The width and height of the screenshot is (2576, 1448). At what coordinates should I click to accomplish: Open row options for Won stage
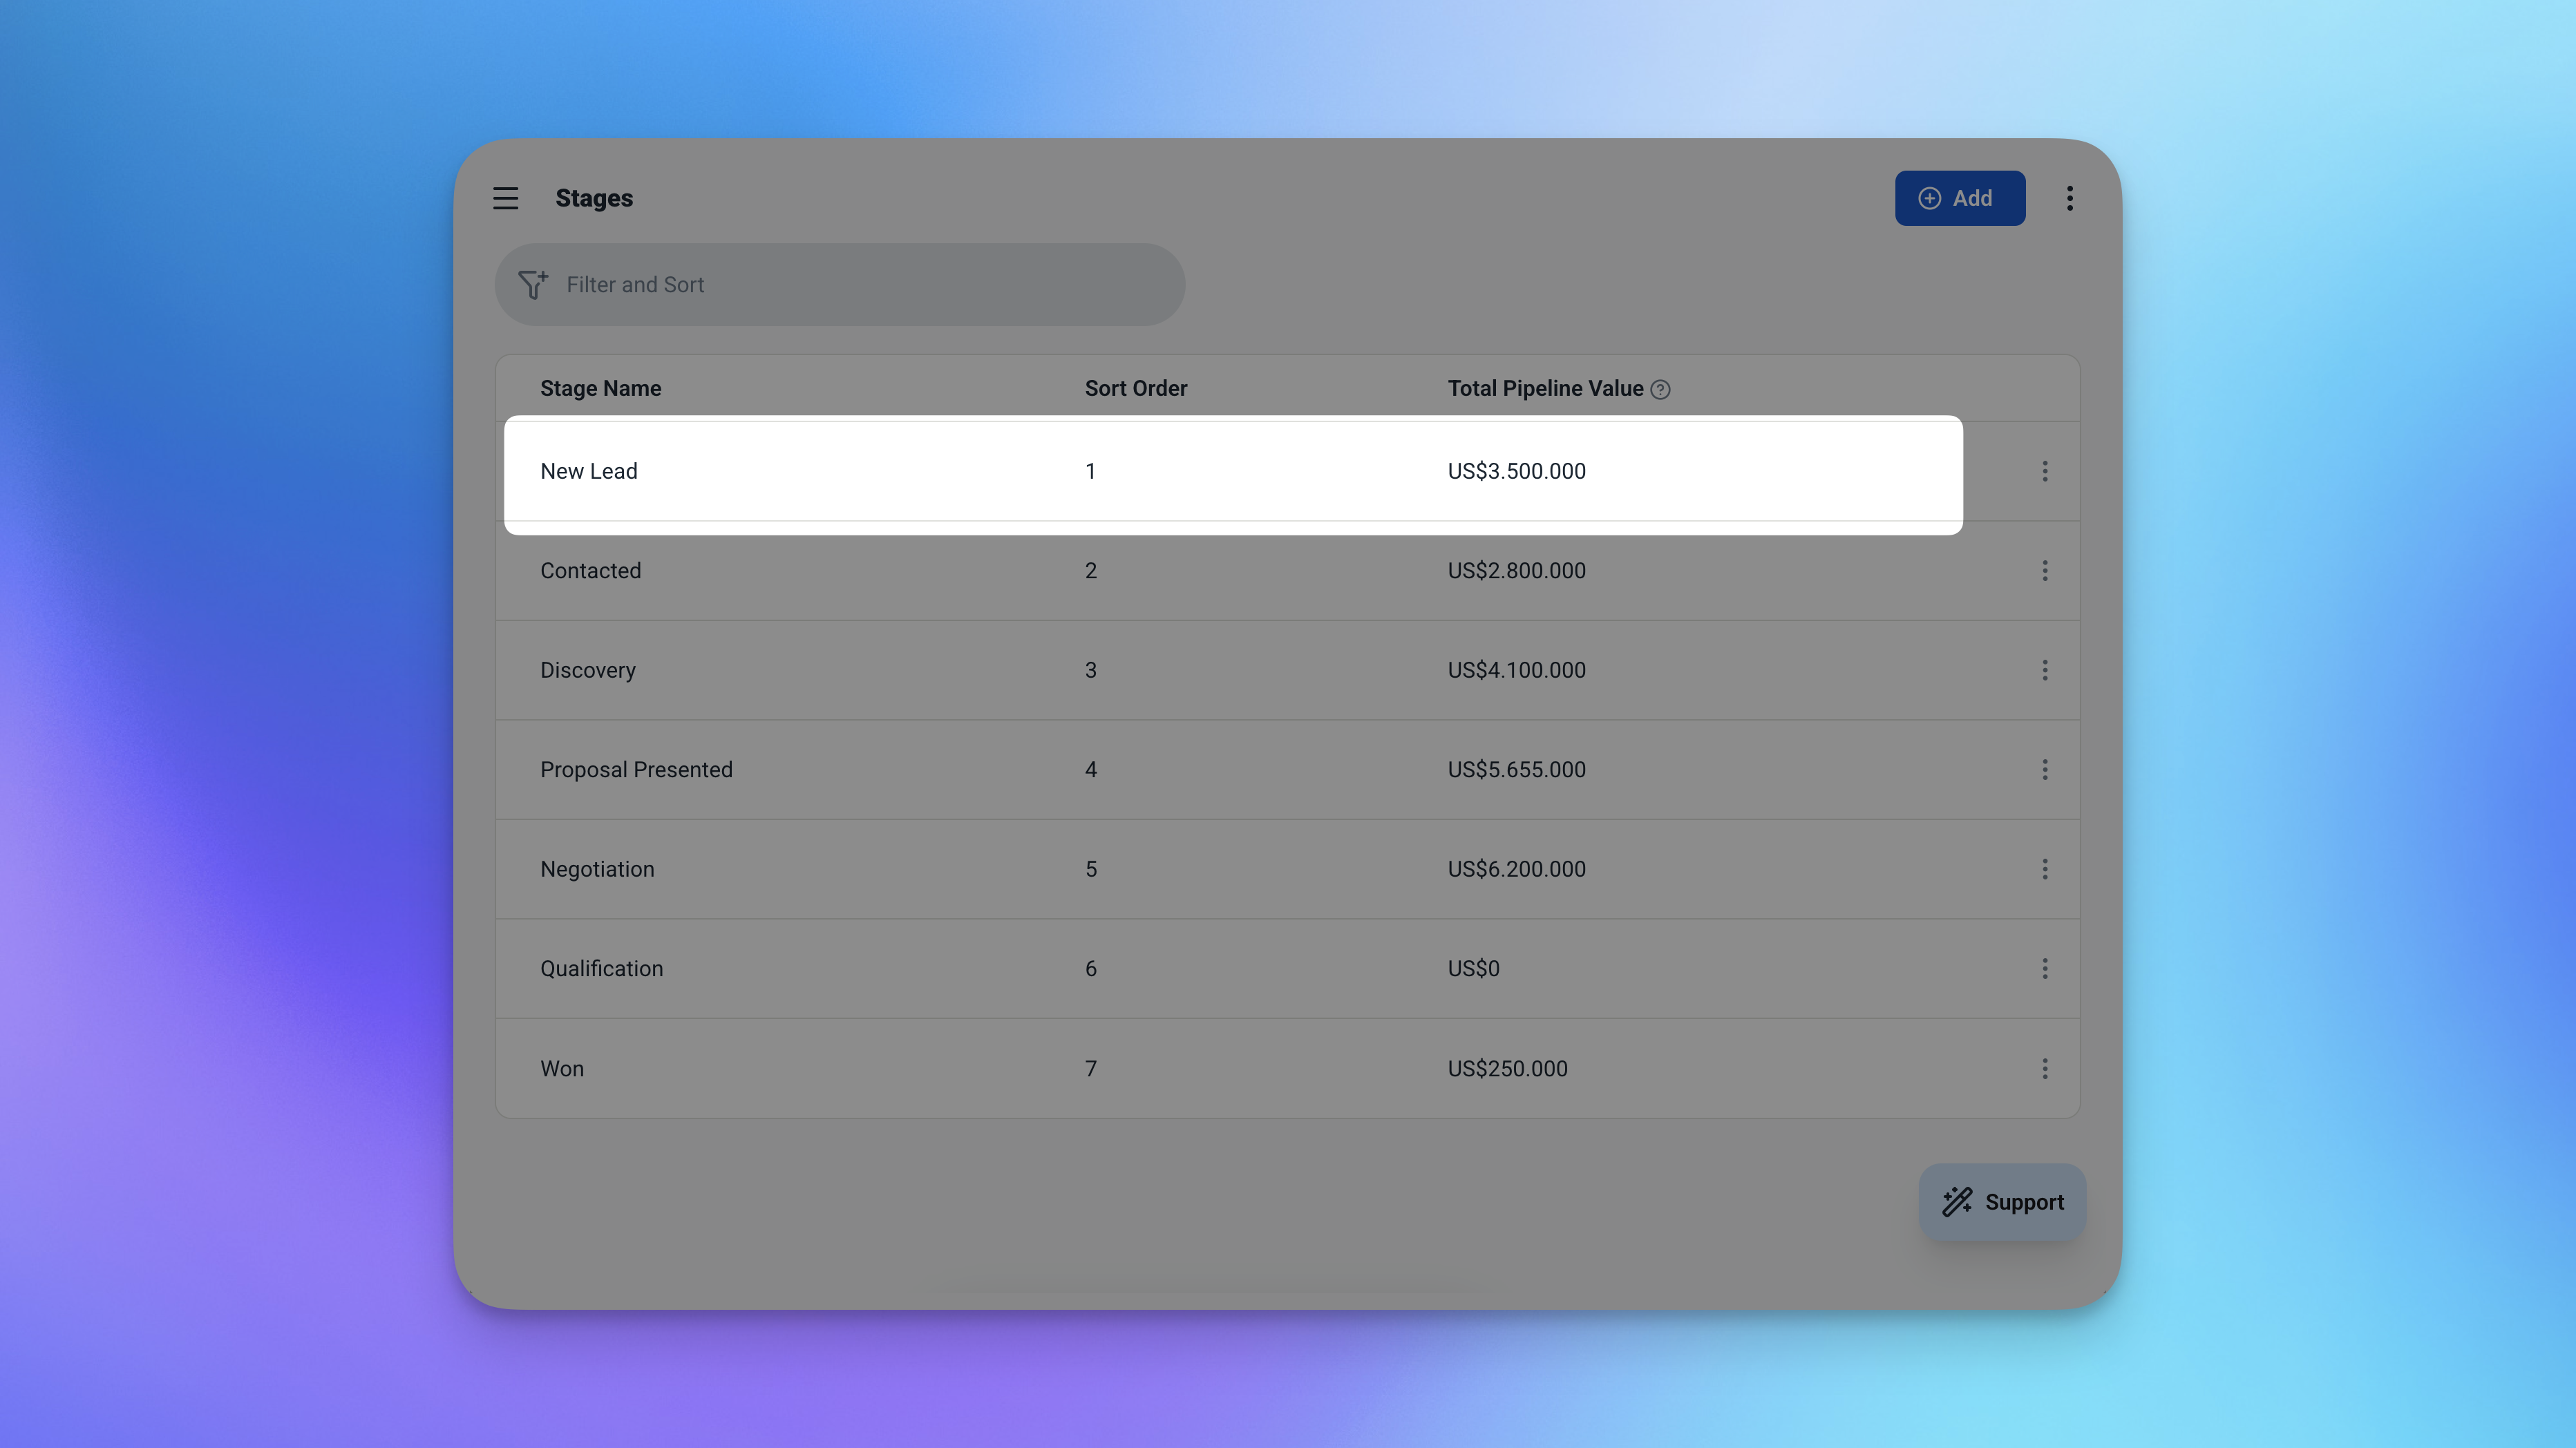pos(2044,1068)
